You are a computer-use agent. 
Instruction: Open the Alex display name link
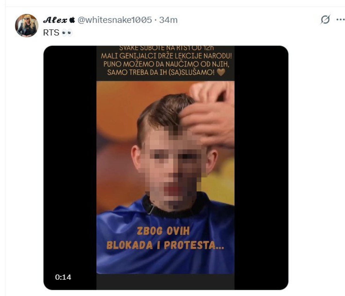coord(55,20)
